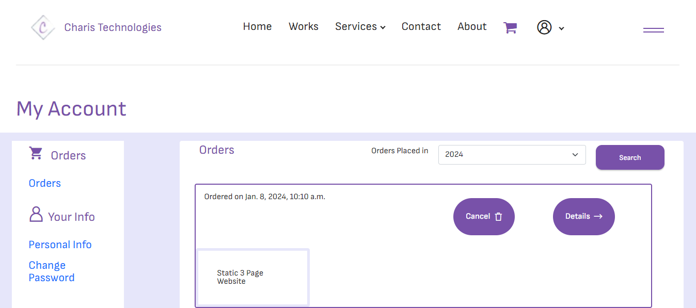The width and height of the screenshot is (696, 308).
Task: Open the shopping cart icon
Action: 510,26
